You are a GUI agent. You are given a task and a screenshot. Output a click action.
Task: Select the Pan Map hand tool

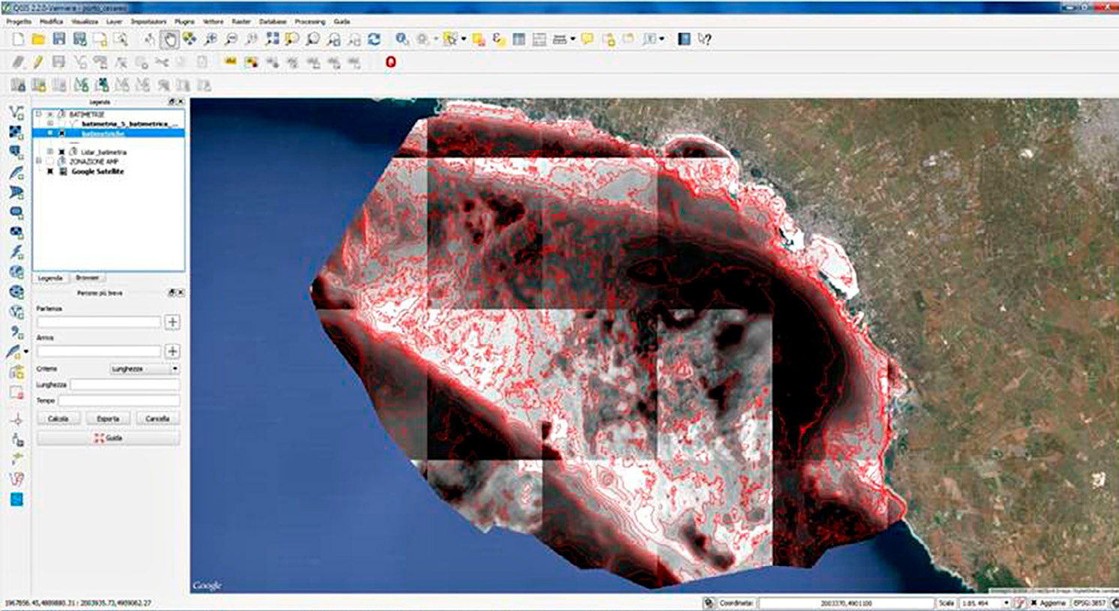(170, 39)
